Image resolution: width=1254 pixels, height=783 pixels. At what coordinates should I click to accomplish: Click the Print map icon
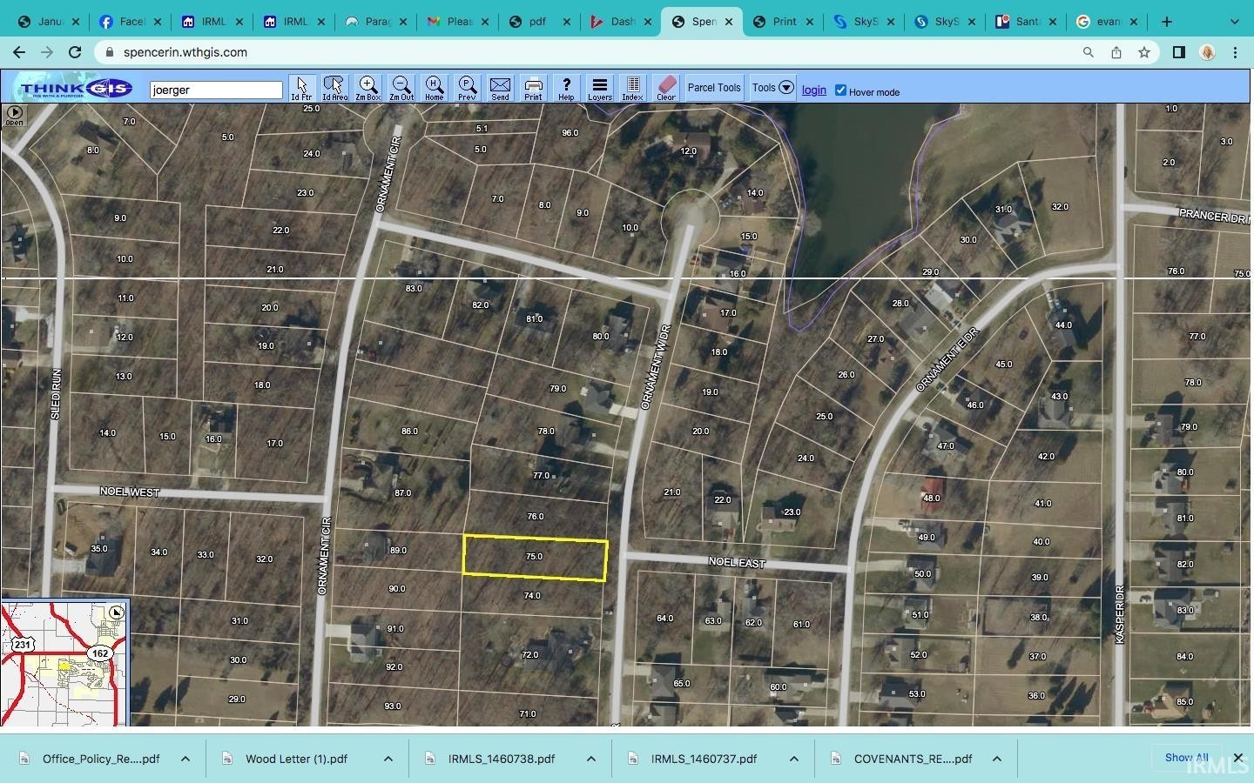point(533,88)
